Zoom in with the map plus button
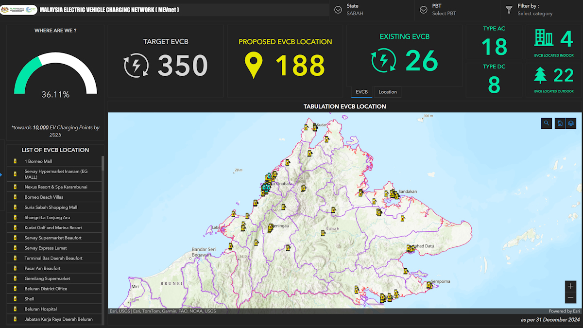 pyautogui.click(x=570, y=287)
